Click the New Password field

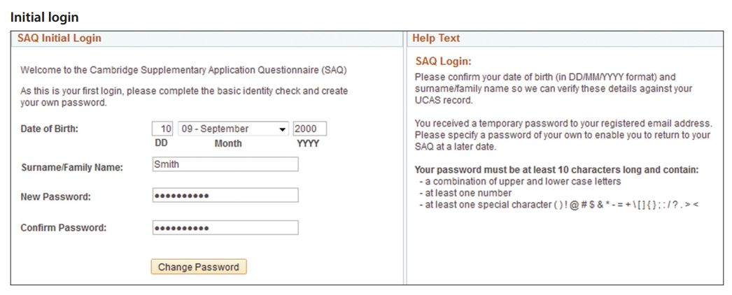(225, 195)
